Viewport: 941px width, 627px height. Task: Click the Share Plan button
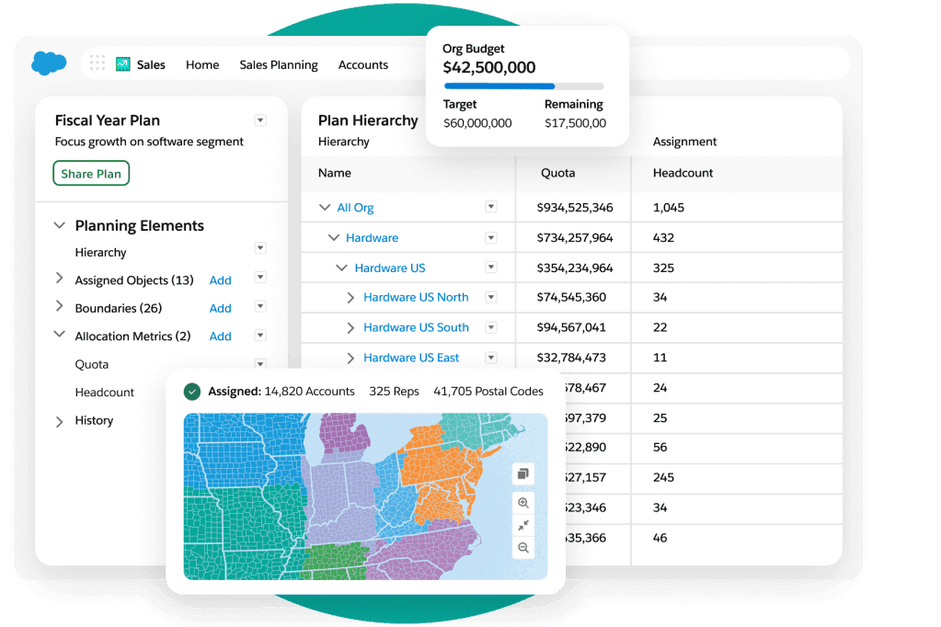(91, 174)
